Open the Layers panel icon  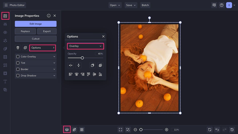coord(67,129)
